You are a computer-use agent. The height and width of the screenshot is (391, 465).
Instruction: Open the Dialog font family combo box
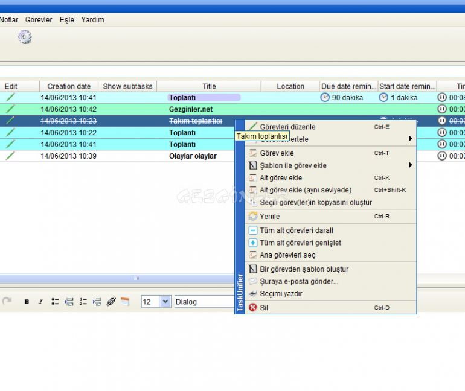coord(204,302)
